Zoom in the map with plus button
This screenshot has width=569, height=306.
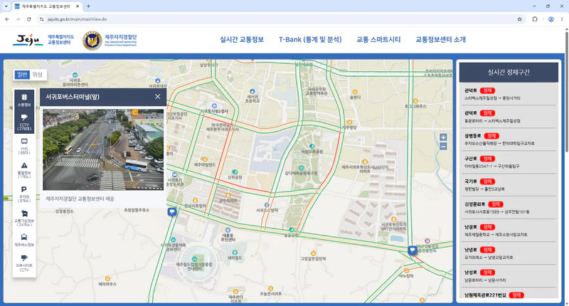[x=443, y=137]
